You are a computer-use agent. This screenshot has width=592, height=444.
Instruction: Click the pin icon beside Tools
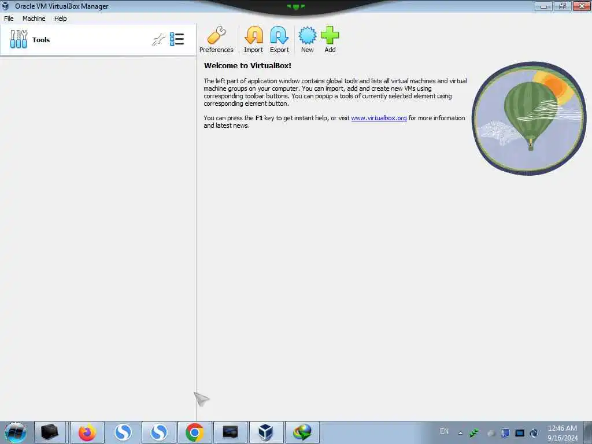coord(158,39)
